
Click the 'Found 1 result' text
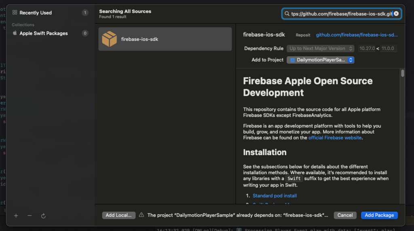(113, 17)
